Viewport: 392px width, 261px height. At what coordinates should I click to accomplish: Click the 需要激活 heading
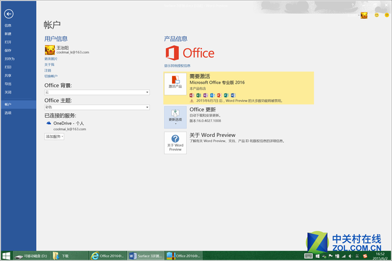[200, 76]
